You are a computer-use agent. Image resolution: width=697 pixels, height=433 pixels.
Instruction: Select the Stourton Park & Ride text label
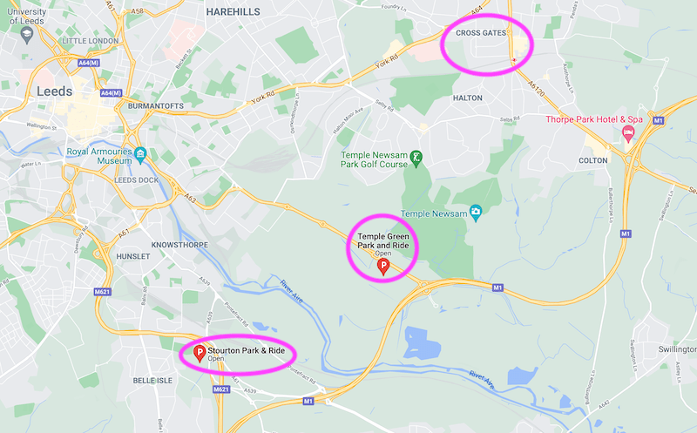[247, 350]
